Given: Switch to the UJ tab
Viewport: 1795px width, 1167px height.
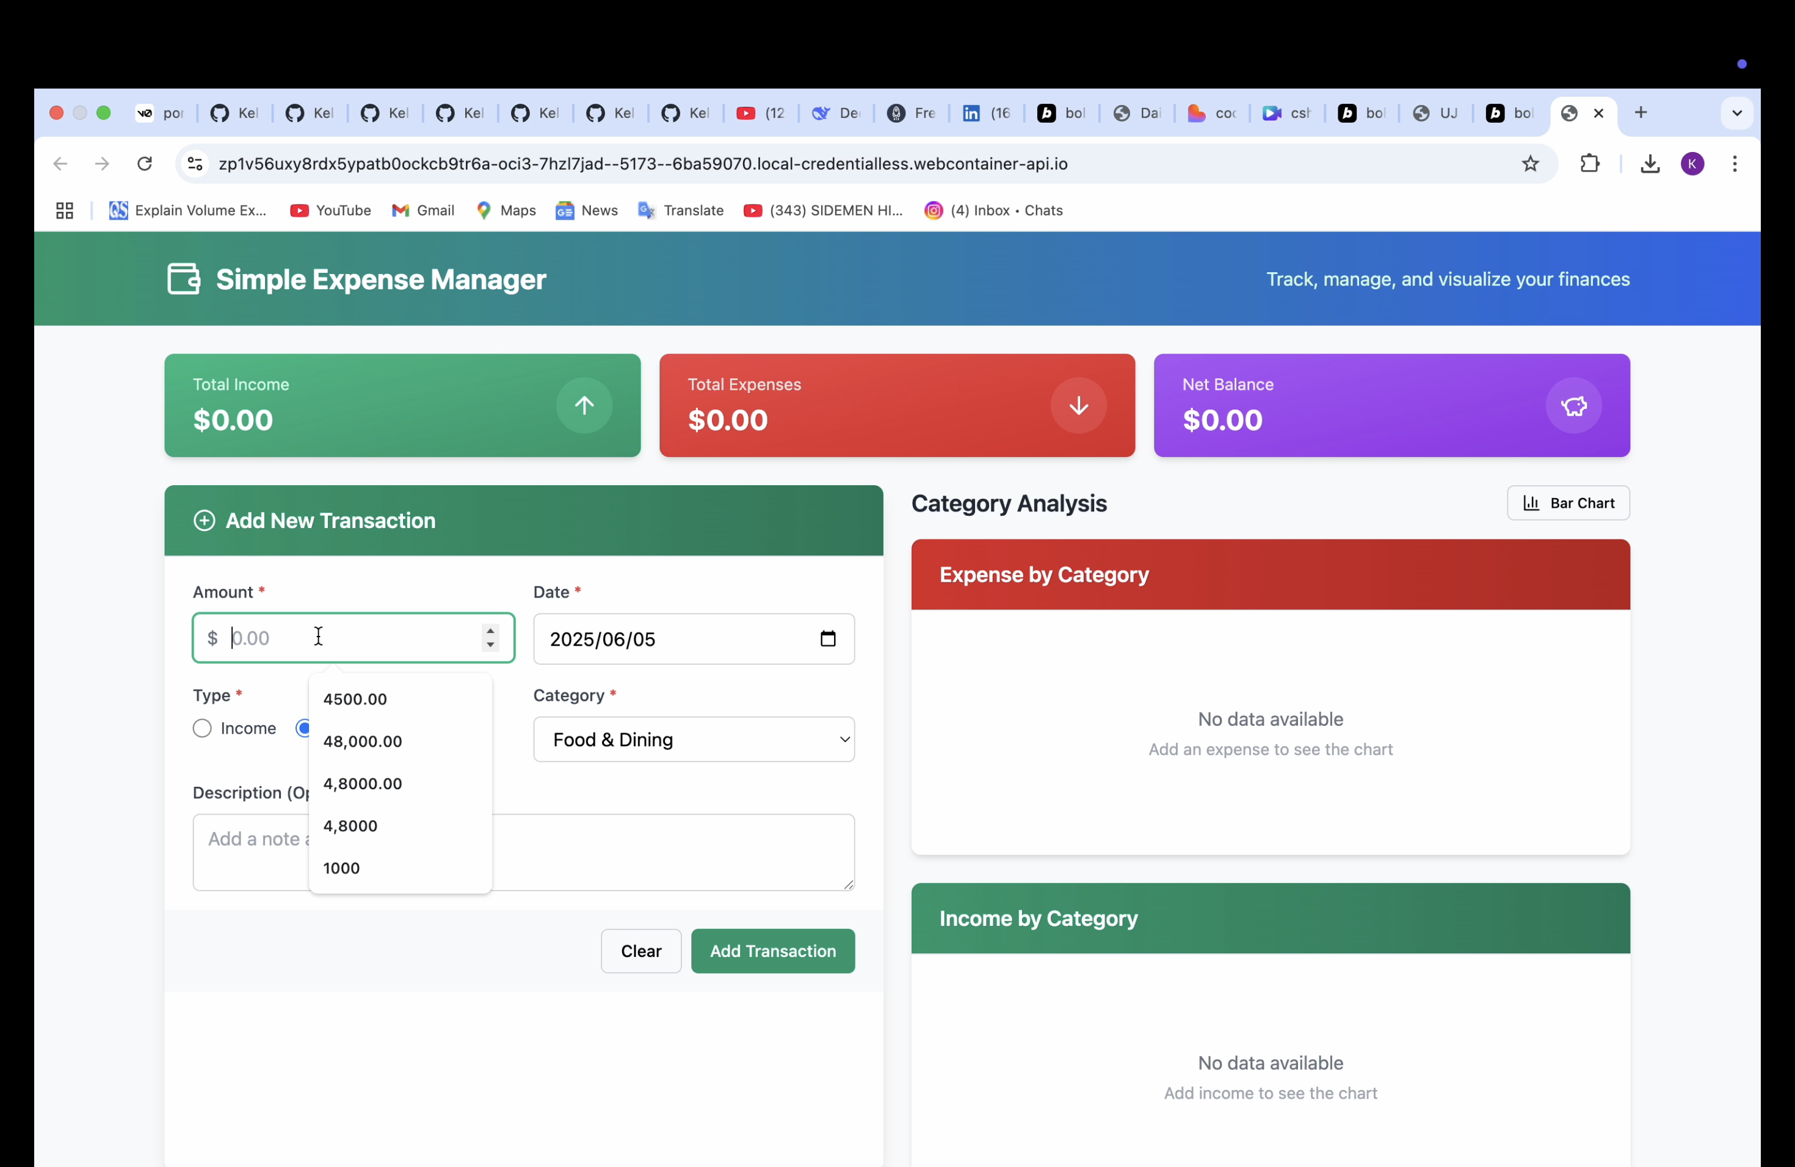Looking at the screenshot, I should [x=1435, y=113].
